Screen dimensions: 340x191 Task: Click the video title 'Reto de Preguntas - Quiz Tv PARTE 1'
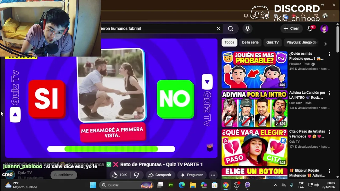tap(161, 164)
